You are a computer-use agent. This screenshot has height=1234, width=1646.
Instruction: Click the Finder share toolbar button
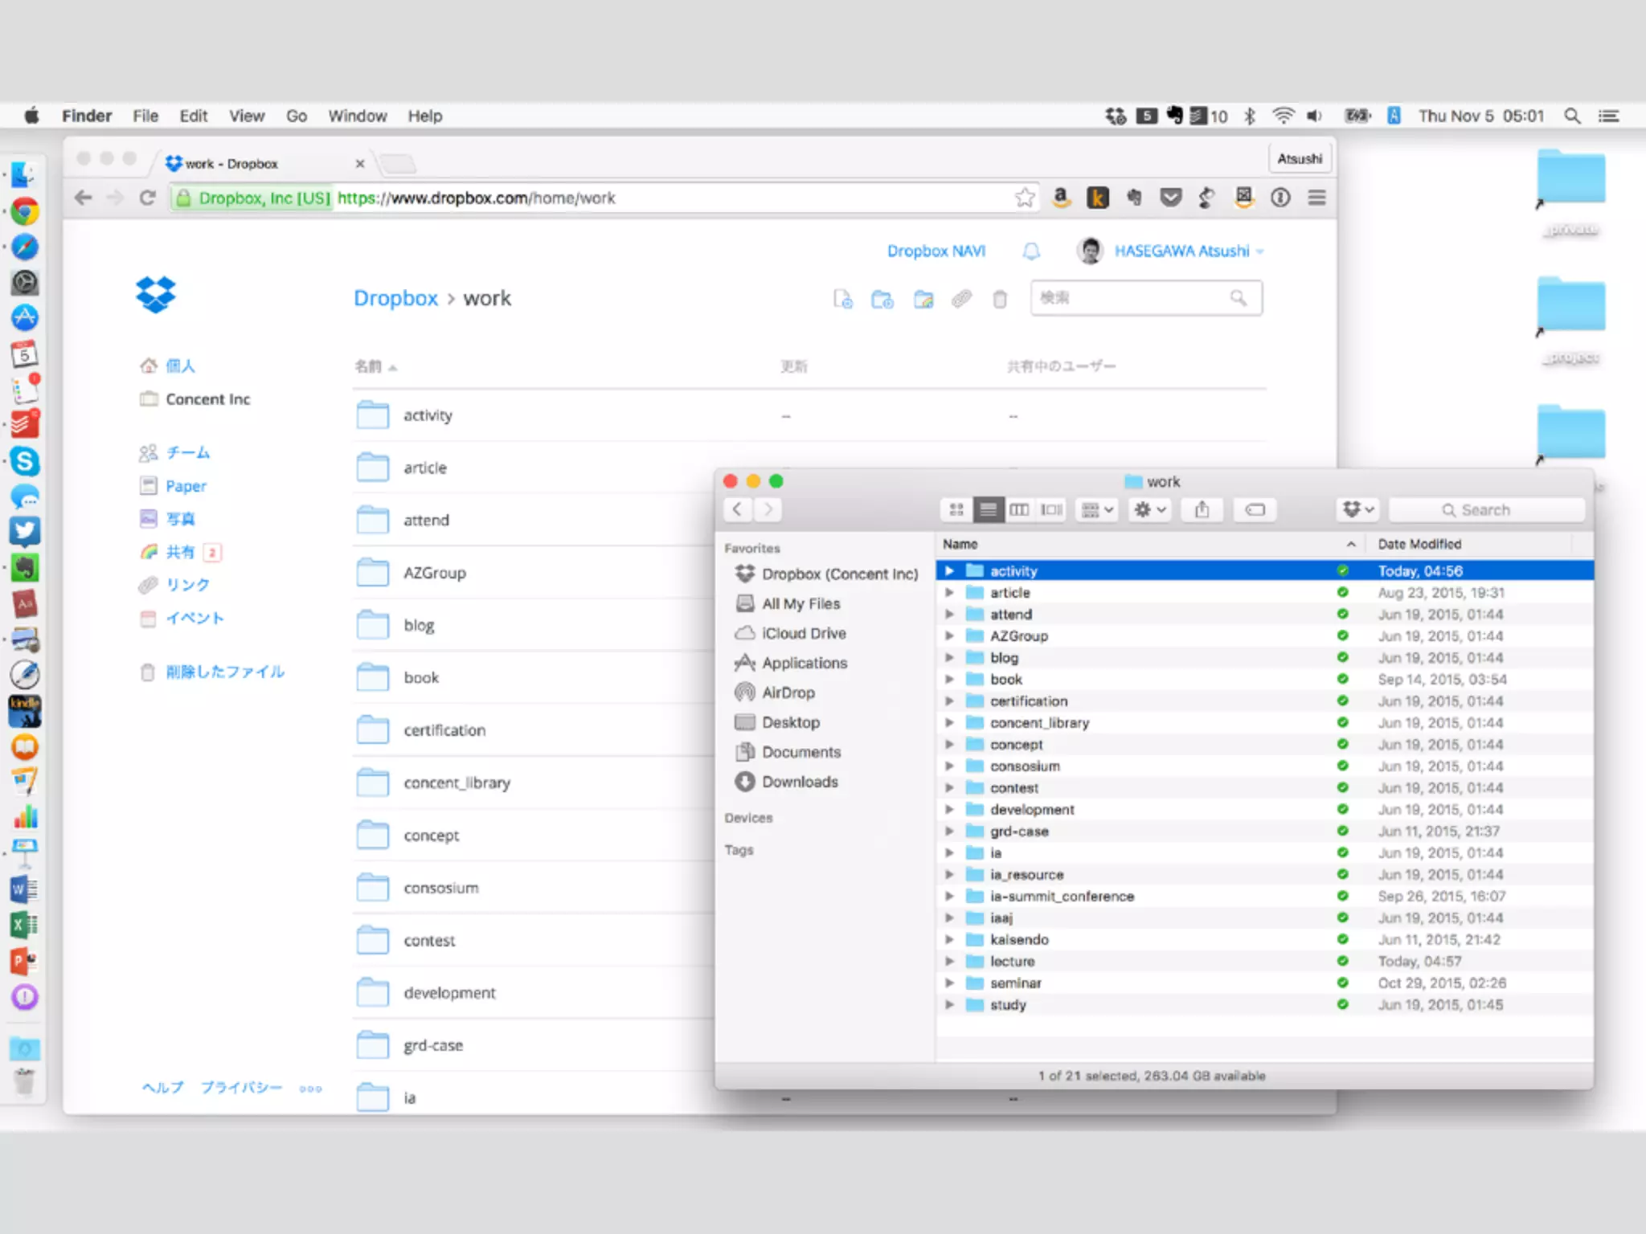click(1202, 509)
